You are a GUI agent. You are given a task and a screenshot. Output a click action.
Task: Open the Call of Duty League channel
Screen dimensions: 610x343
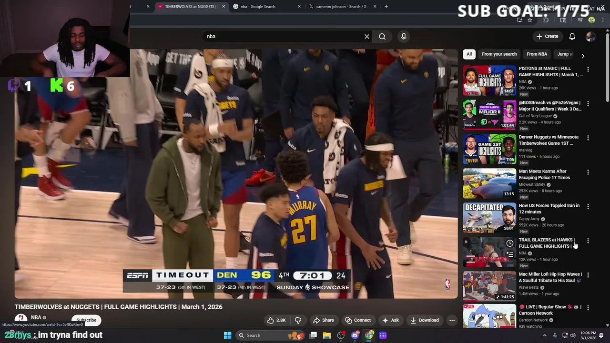(x=535, y=116)
